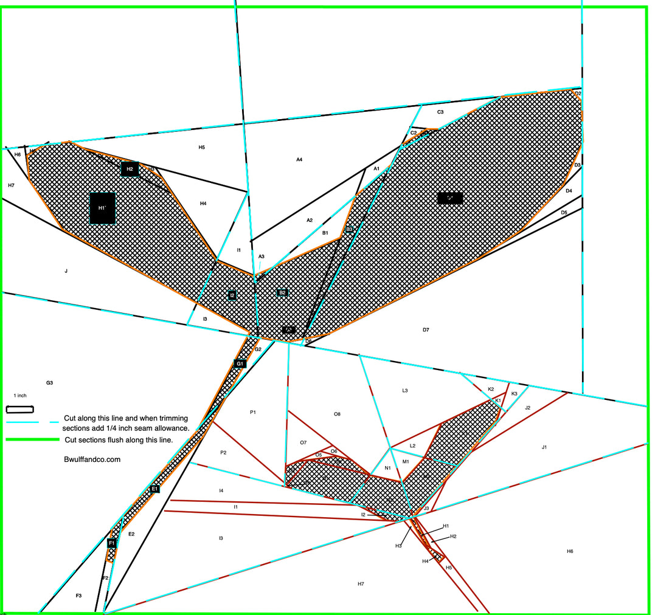Click the black I2 label in hatched area
Screen dimensions: 669x615
(232, 295)
